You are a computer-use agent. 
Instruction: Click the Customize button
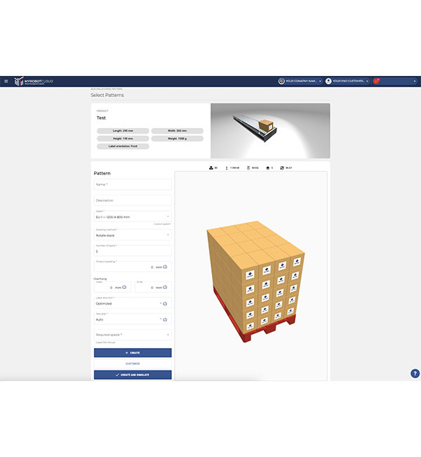133,363
